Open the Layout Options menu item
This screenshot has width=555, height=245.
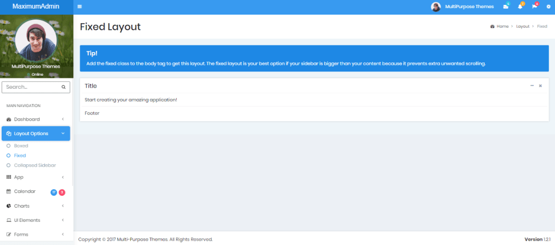[36, 134]
